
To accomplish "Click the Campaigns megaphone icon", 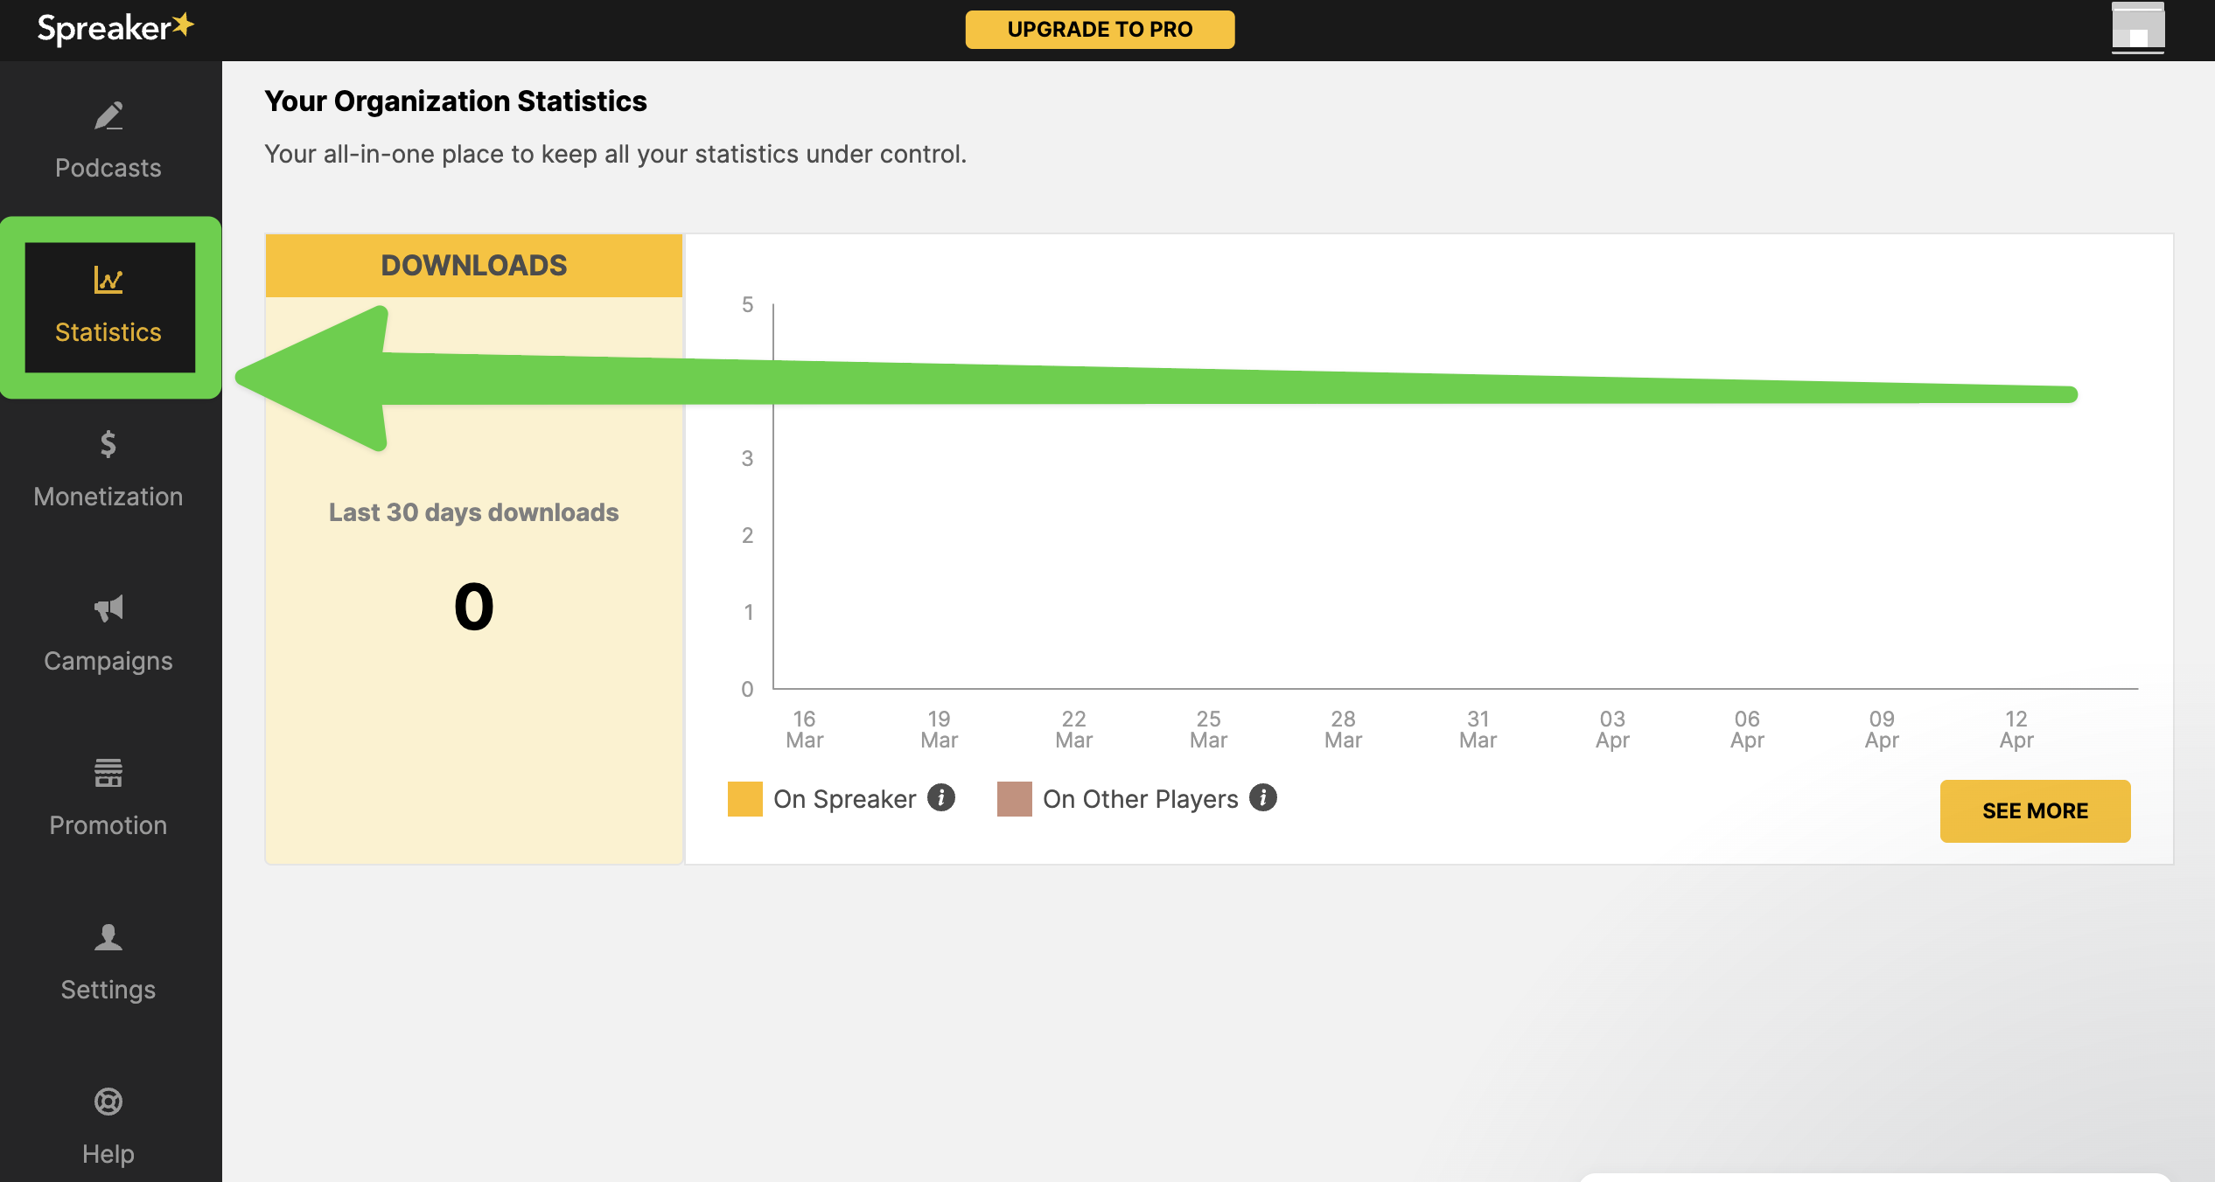I will (108, 608).
